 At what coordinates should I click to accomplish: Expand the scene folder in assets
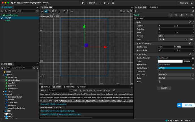click(x=3, y=91)
